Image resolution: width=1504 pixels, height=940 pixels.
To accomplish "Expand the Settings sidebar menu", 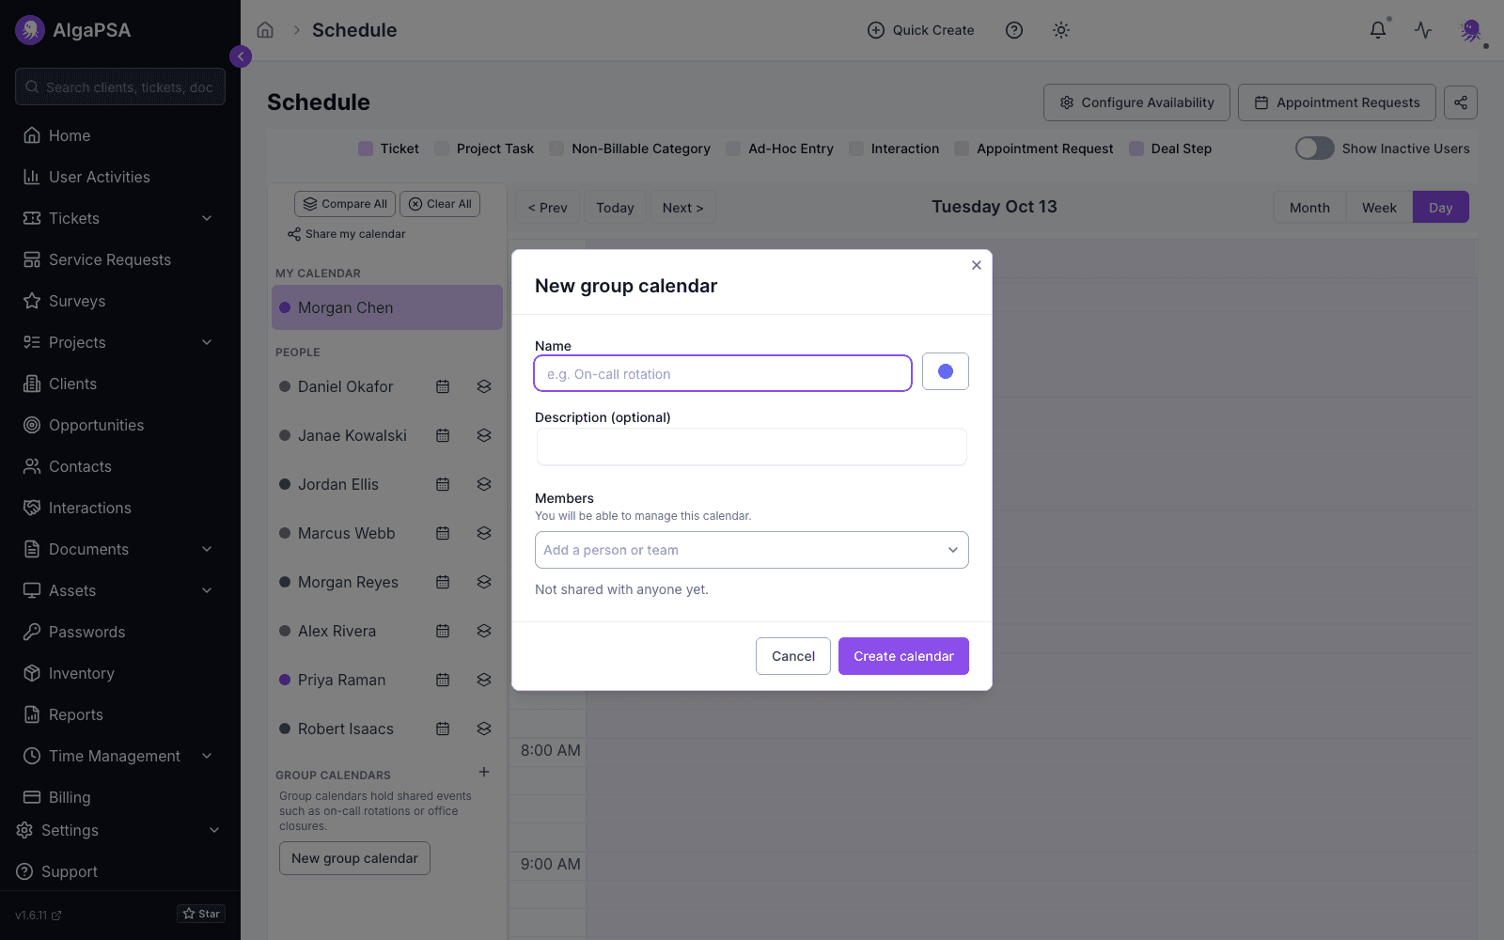I will tap(120, 830).
